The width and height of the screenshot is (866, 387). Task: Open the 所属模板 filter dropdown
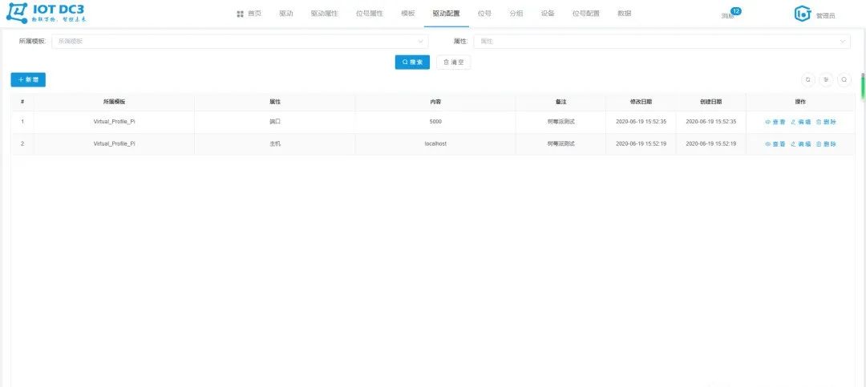coord(240,42)
